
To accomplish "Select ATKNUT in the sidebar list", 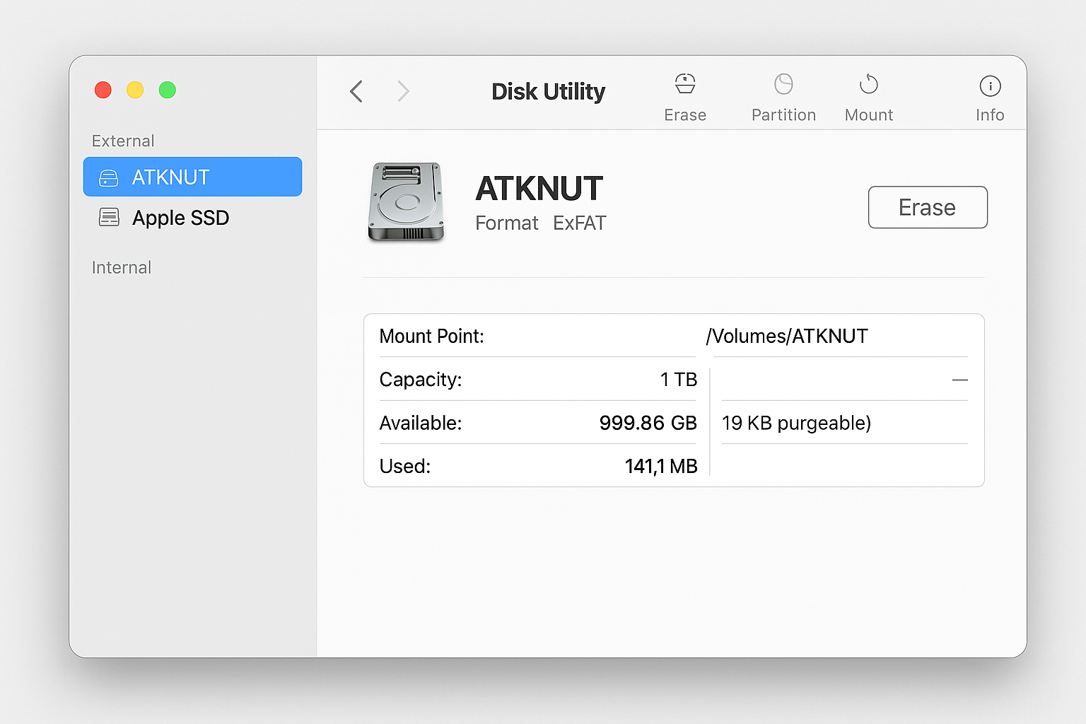I will [192, 177].
